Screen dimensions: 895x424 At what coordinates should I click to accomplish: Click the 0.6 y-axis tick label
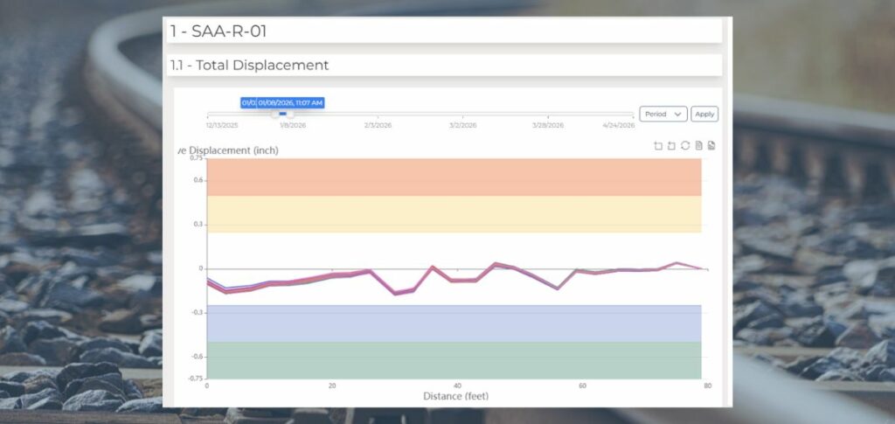point(198,180)
